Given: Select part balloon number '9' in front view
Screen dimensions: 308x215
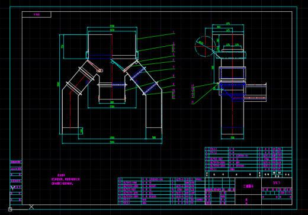Looking at the screenshot, I should click(x=174, y=84).
